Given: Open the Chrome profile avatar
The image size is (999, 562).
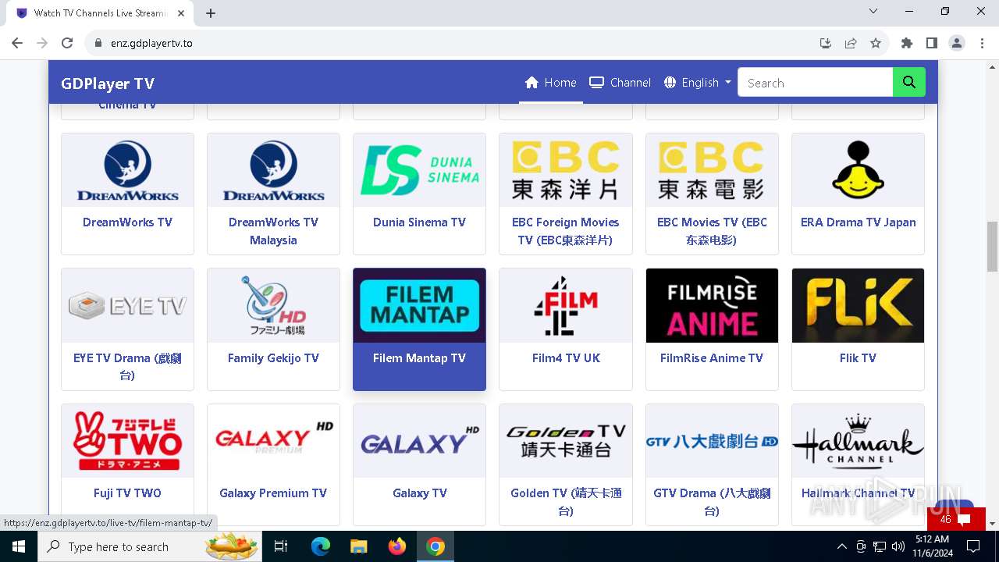Looking at the screenshot, I should (x=957, y=43).
